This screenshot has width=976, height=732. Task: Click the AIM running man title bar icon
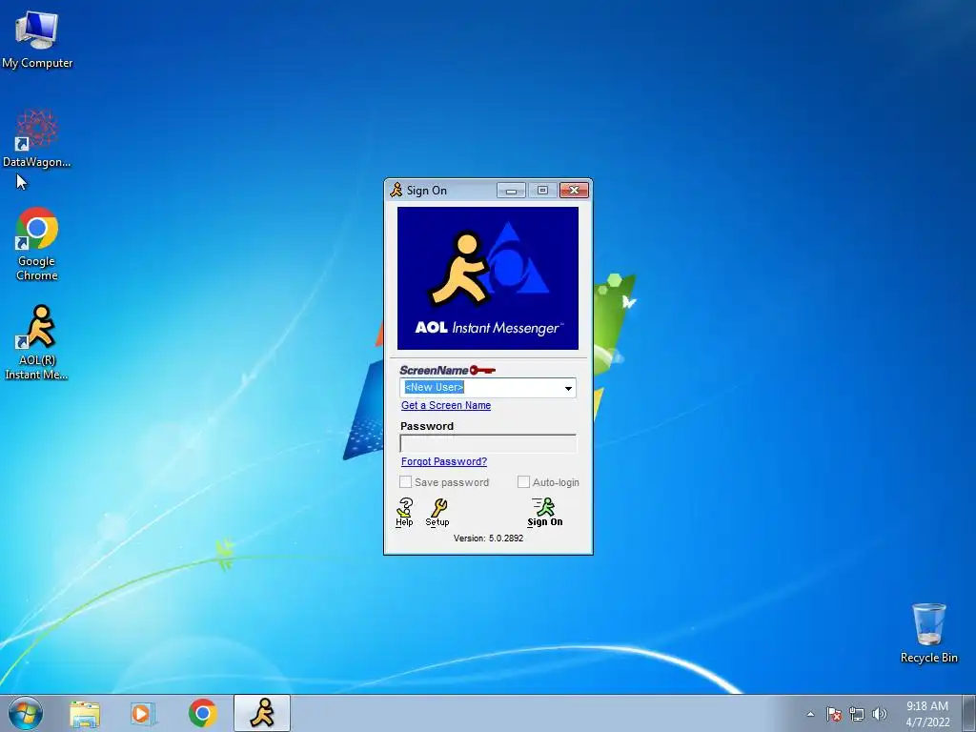point(396,190)
